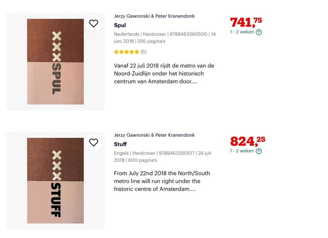Screen dimensions: 328x238
Task: Read the Dutch description starting 'Vanaf 22 juli'
Action: coord(164,74)
